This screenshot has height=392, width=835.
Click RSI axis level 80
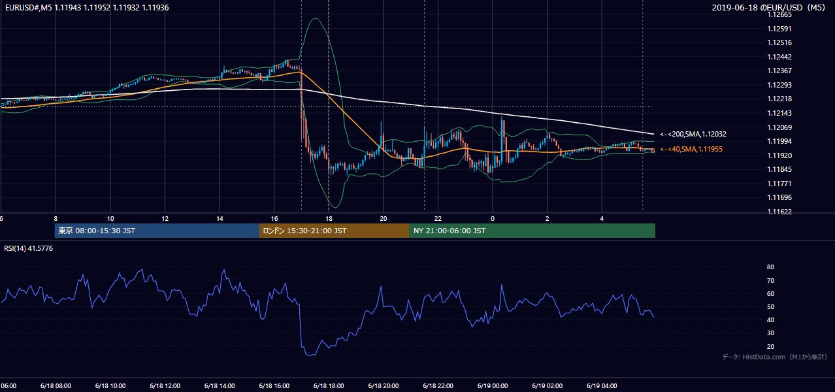coord(771,267)
